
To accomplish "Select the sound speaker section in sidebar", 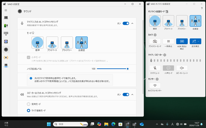I will [x=6, y=49].
